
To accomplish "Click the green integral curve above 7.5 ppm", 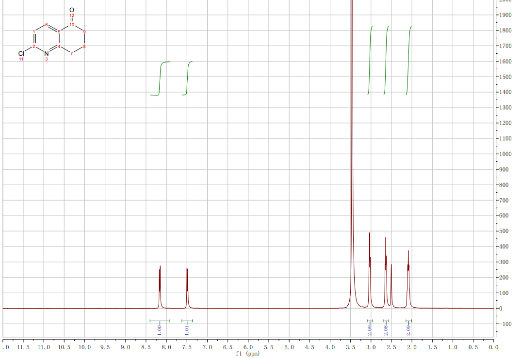I will (x=187, y=78).
